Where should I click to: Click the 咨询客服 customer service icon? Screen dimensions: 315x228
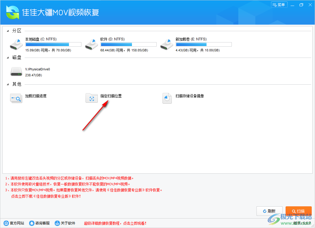[x=31, y=223]
